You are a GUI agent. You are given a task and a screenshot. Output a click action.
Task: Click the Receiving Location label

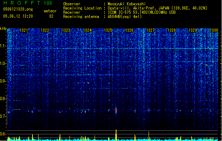tap(82, 8)
